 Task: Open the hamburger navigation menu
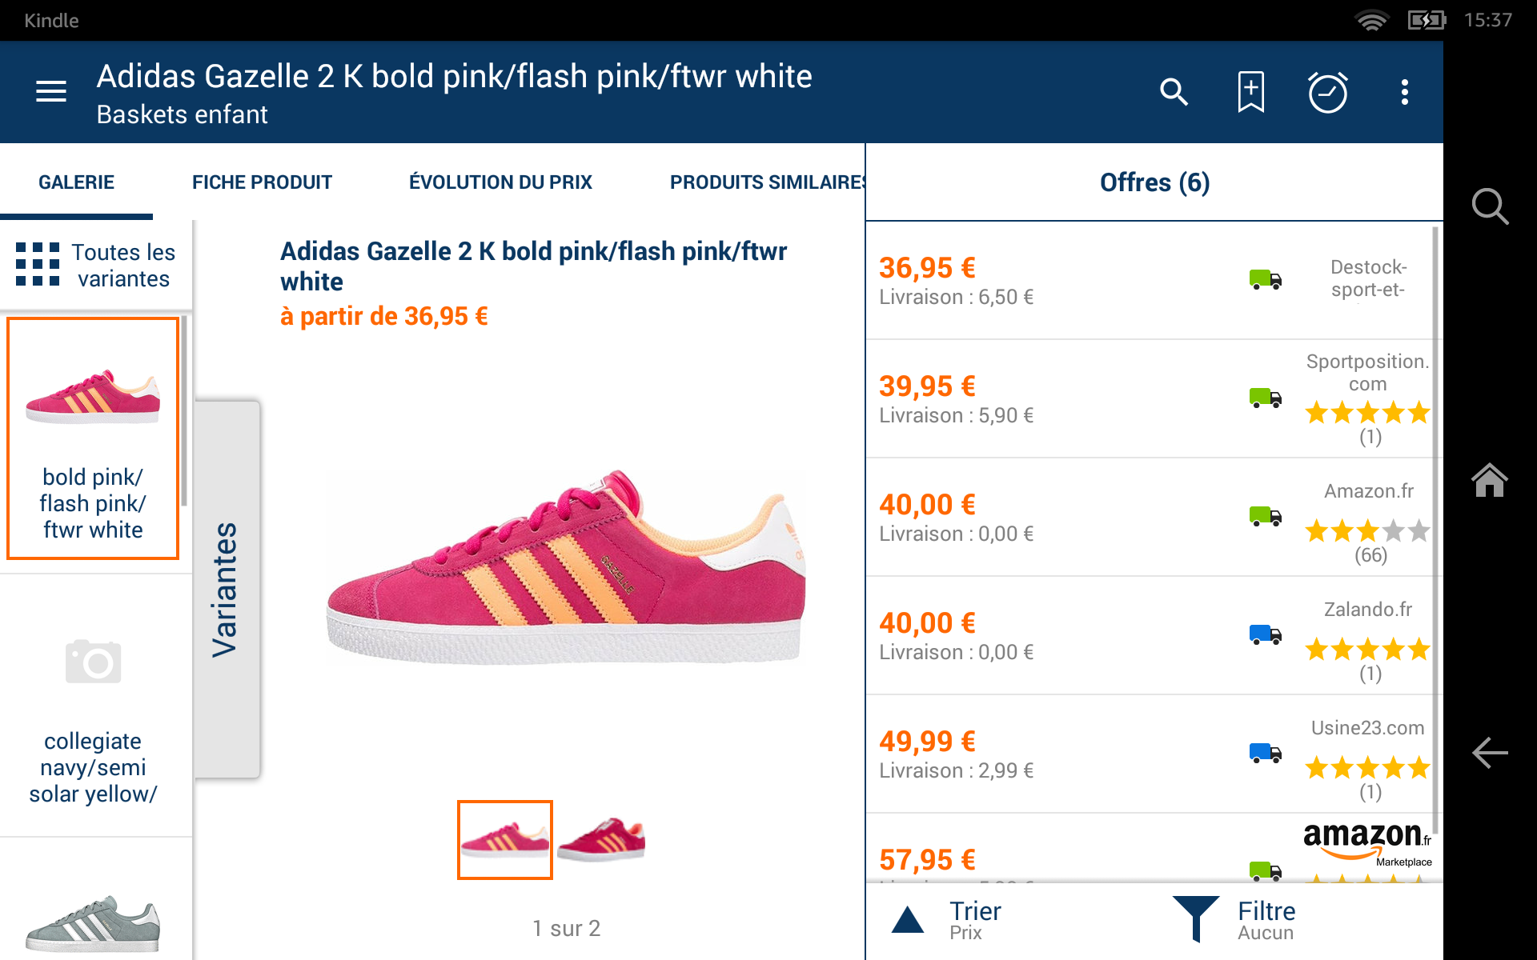pyautogui.click(x=51, y=92)
